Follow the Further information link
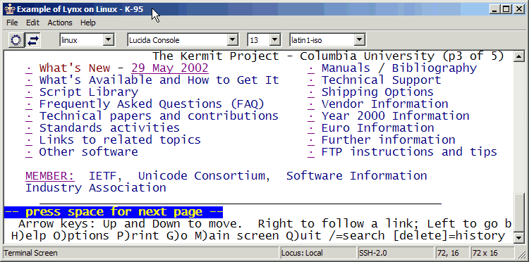Viewport: 529px width, 262px height. point(389,139)
